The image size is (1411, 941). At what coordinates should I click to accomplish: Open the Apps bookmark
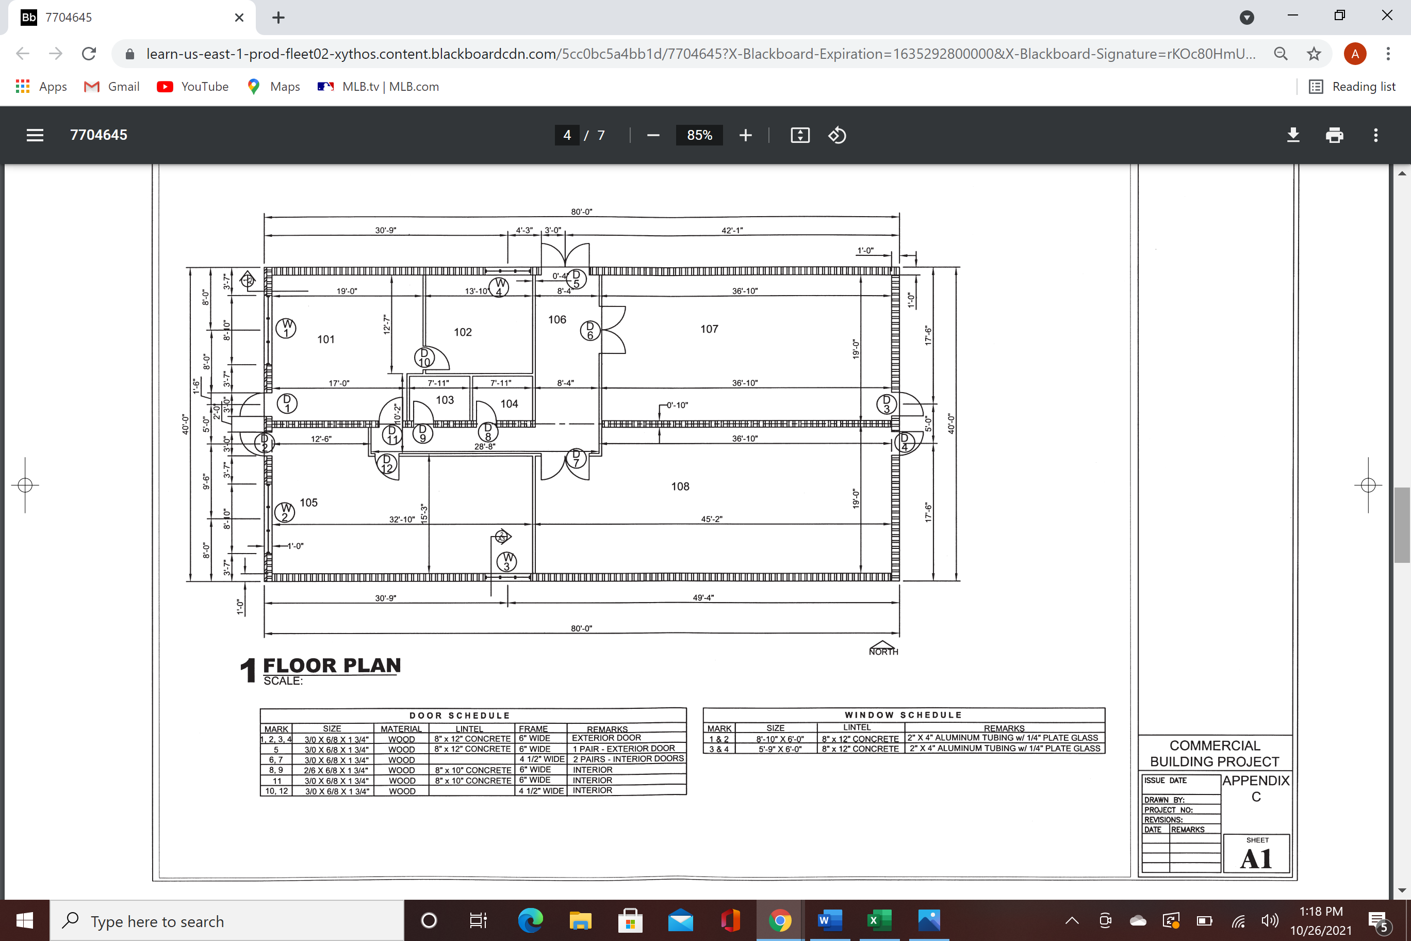(41, 87)
